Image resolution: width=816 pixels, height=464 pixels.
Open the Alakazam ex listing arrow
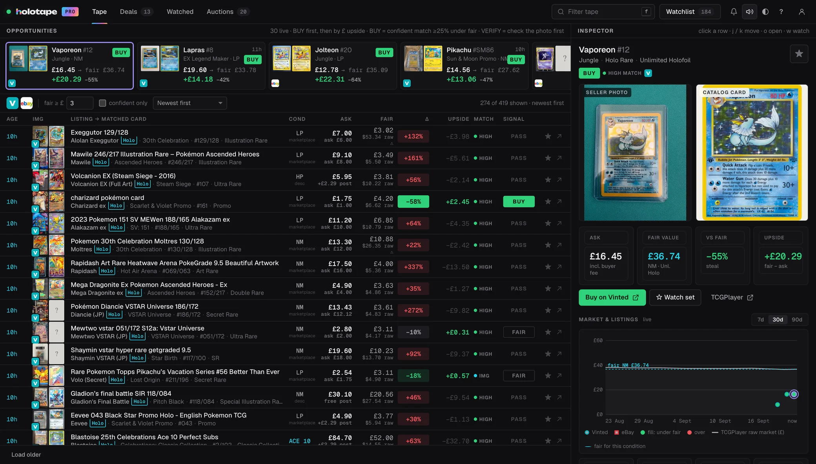pyautogui.click(x=559, y=224)
